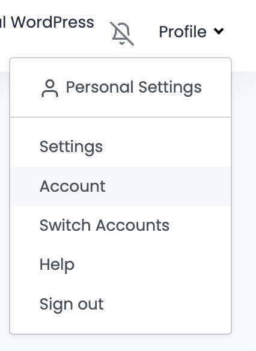This screenshot has width=256, height=351.
Task: Open Personal Settings from the menu
Action: coord(121,87)
